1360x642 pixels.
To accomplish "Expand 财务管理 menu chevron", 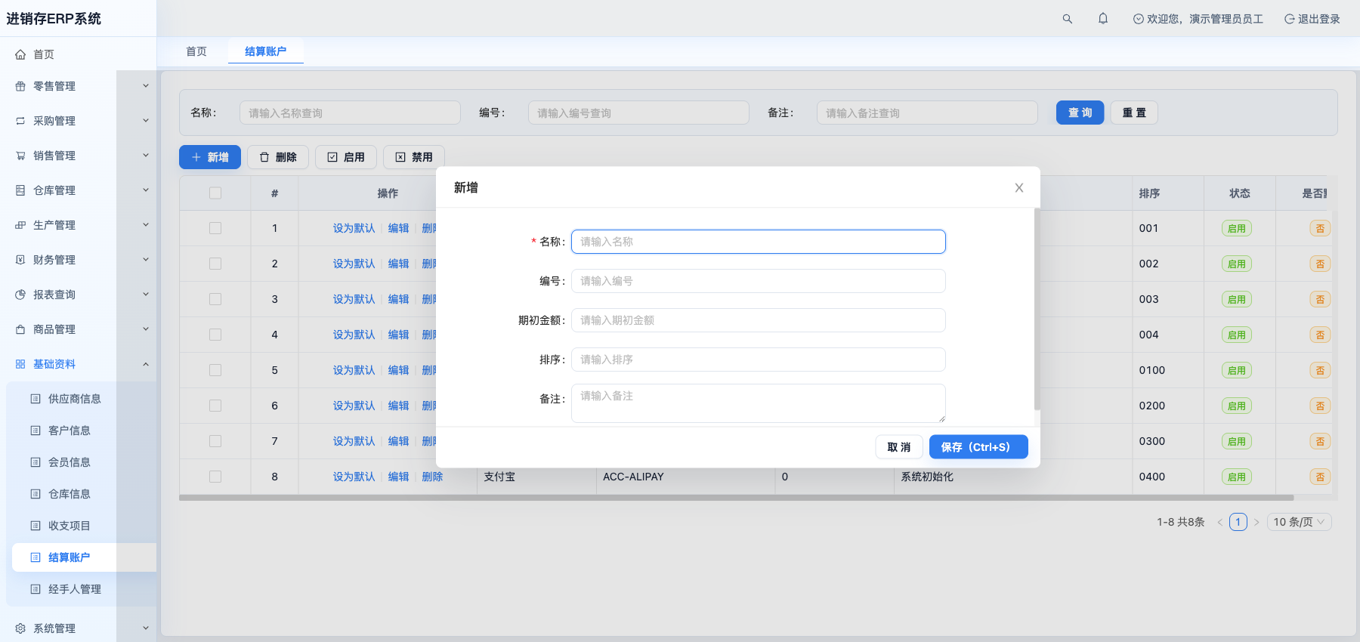I will tap(146, 260).
